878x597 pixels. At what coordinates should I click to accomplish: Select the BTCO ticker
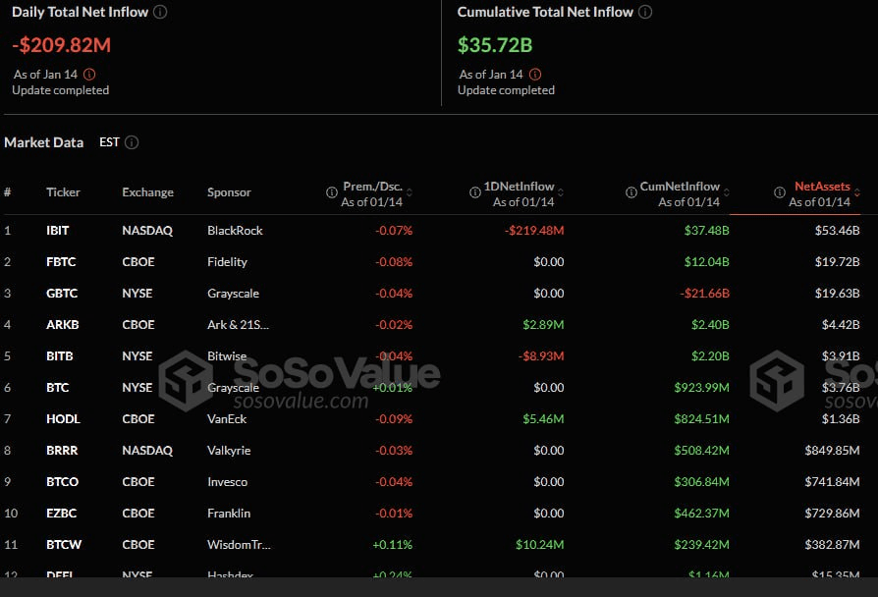pyautogui.click(x=62, y=481)
